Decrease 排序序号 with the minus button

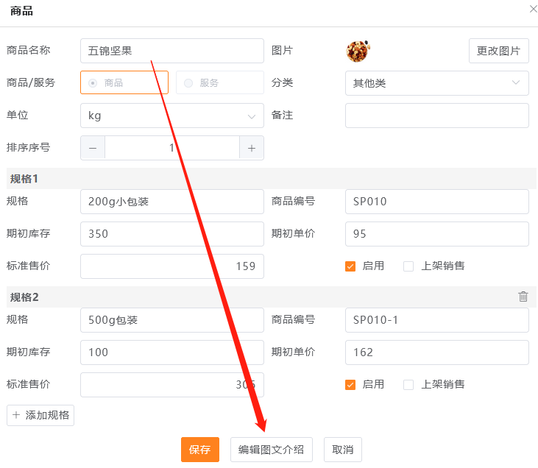click(93, 148)
